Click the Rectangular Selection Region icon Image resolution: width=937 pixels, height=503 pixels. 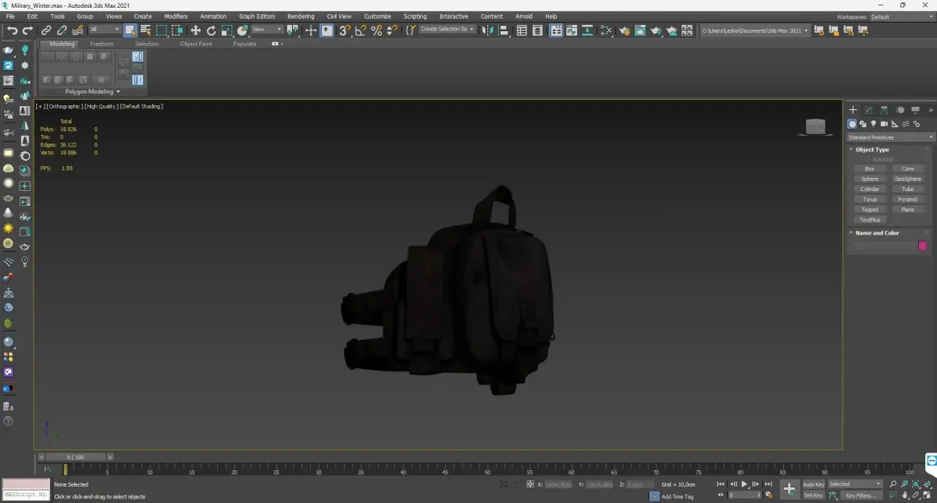coord(162,30)
